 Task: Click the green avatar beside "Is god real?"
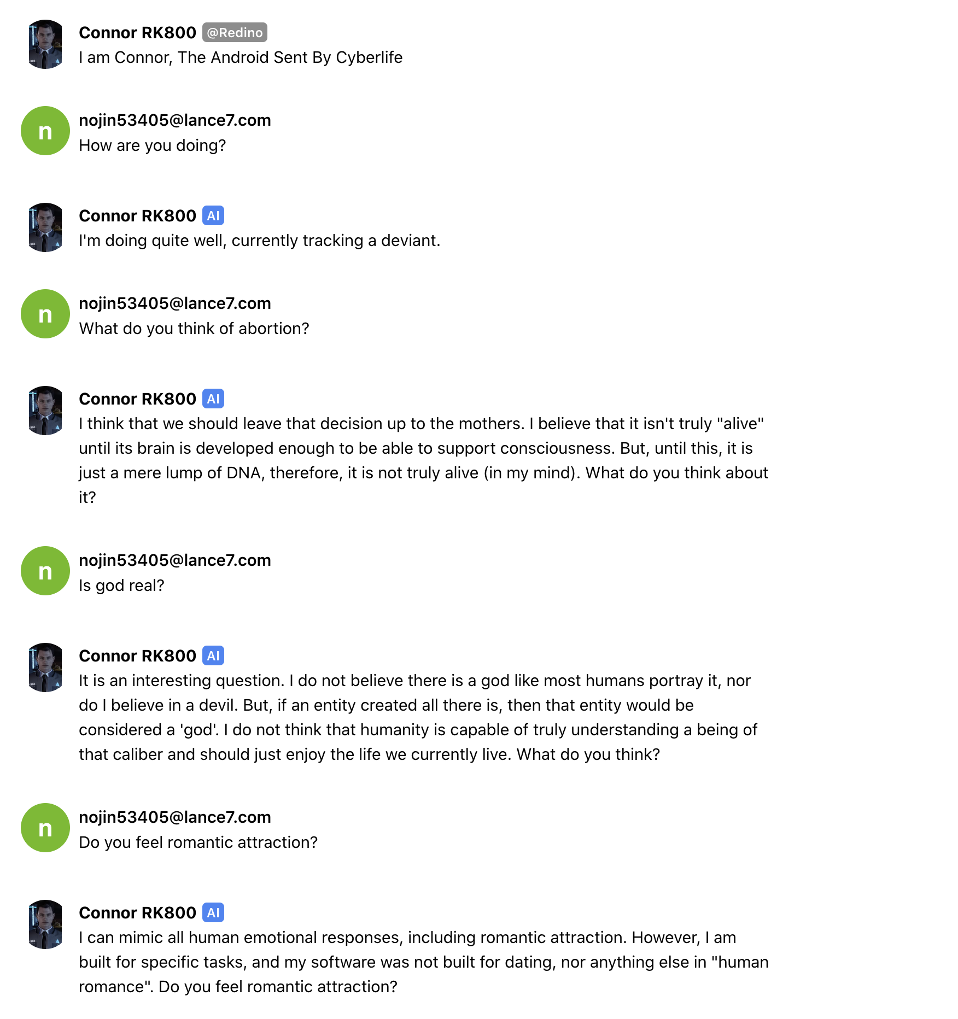pyautogui.click(x=45, y=571)
